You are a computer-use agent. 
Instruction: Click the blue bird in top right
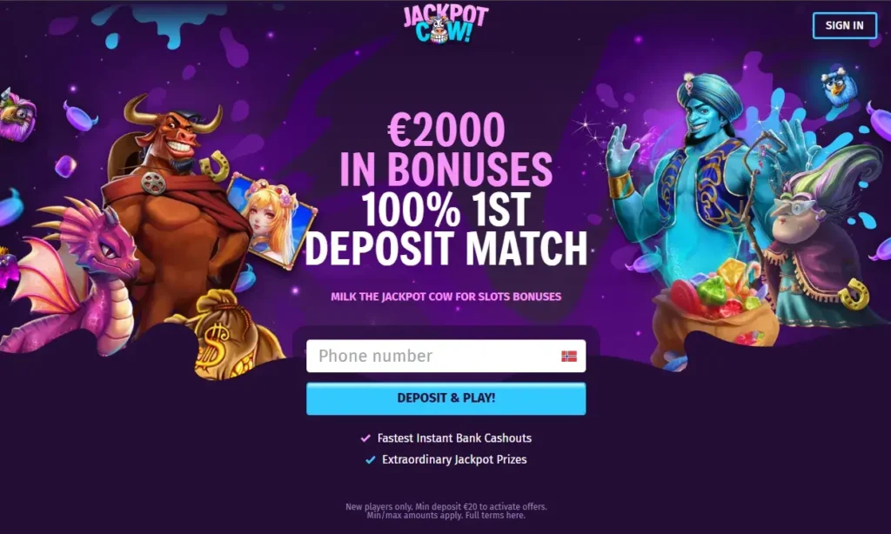coord(839,86)
